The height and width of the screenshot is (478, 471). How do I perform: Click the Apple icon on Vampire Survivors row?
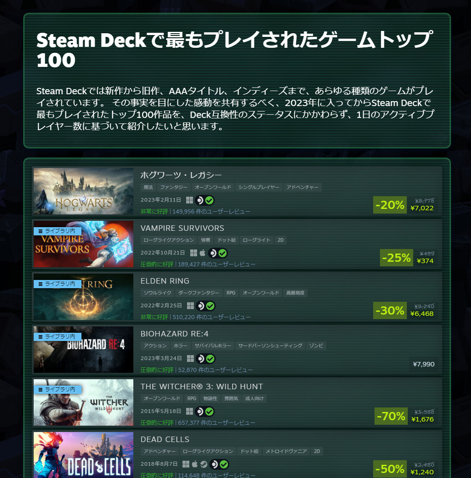(x=203, y=253)
